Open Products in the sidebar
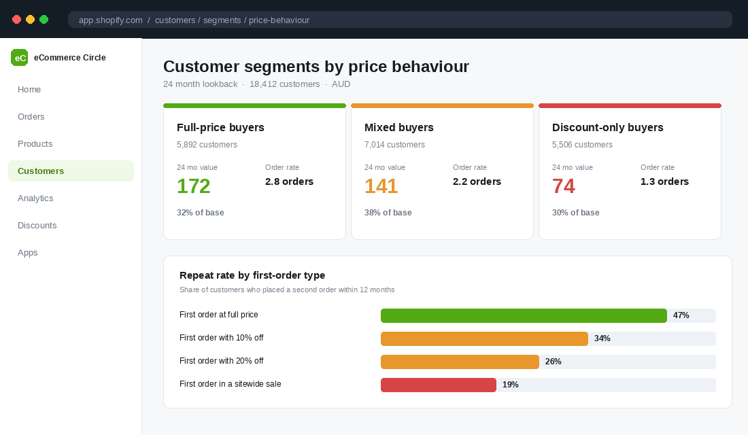The image size is (748, 435). pos(71,144)
